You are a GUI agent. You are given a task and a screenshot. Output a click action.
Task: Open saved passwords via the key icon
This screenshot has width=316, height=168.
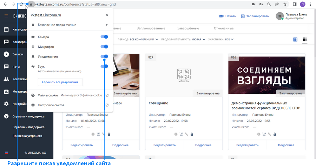click(261, 4)
